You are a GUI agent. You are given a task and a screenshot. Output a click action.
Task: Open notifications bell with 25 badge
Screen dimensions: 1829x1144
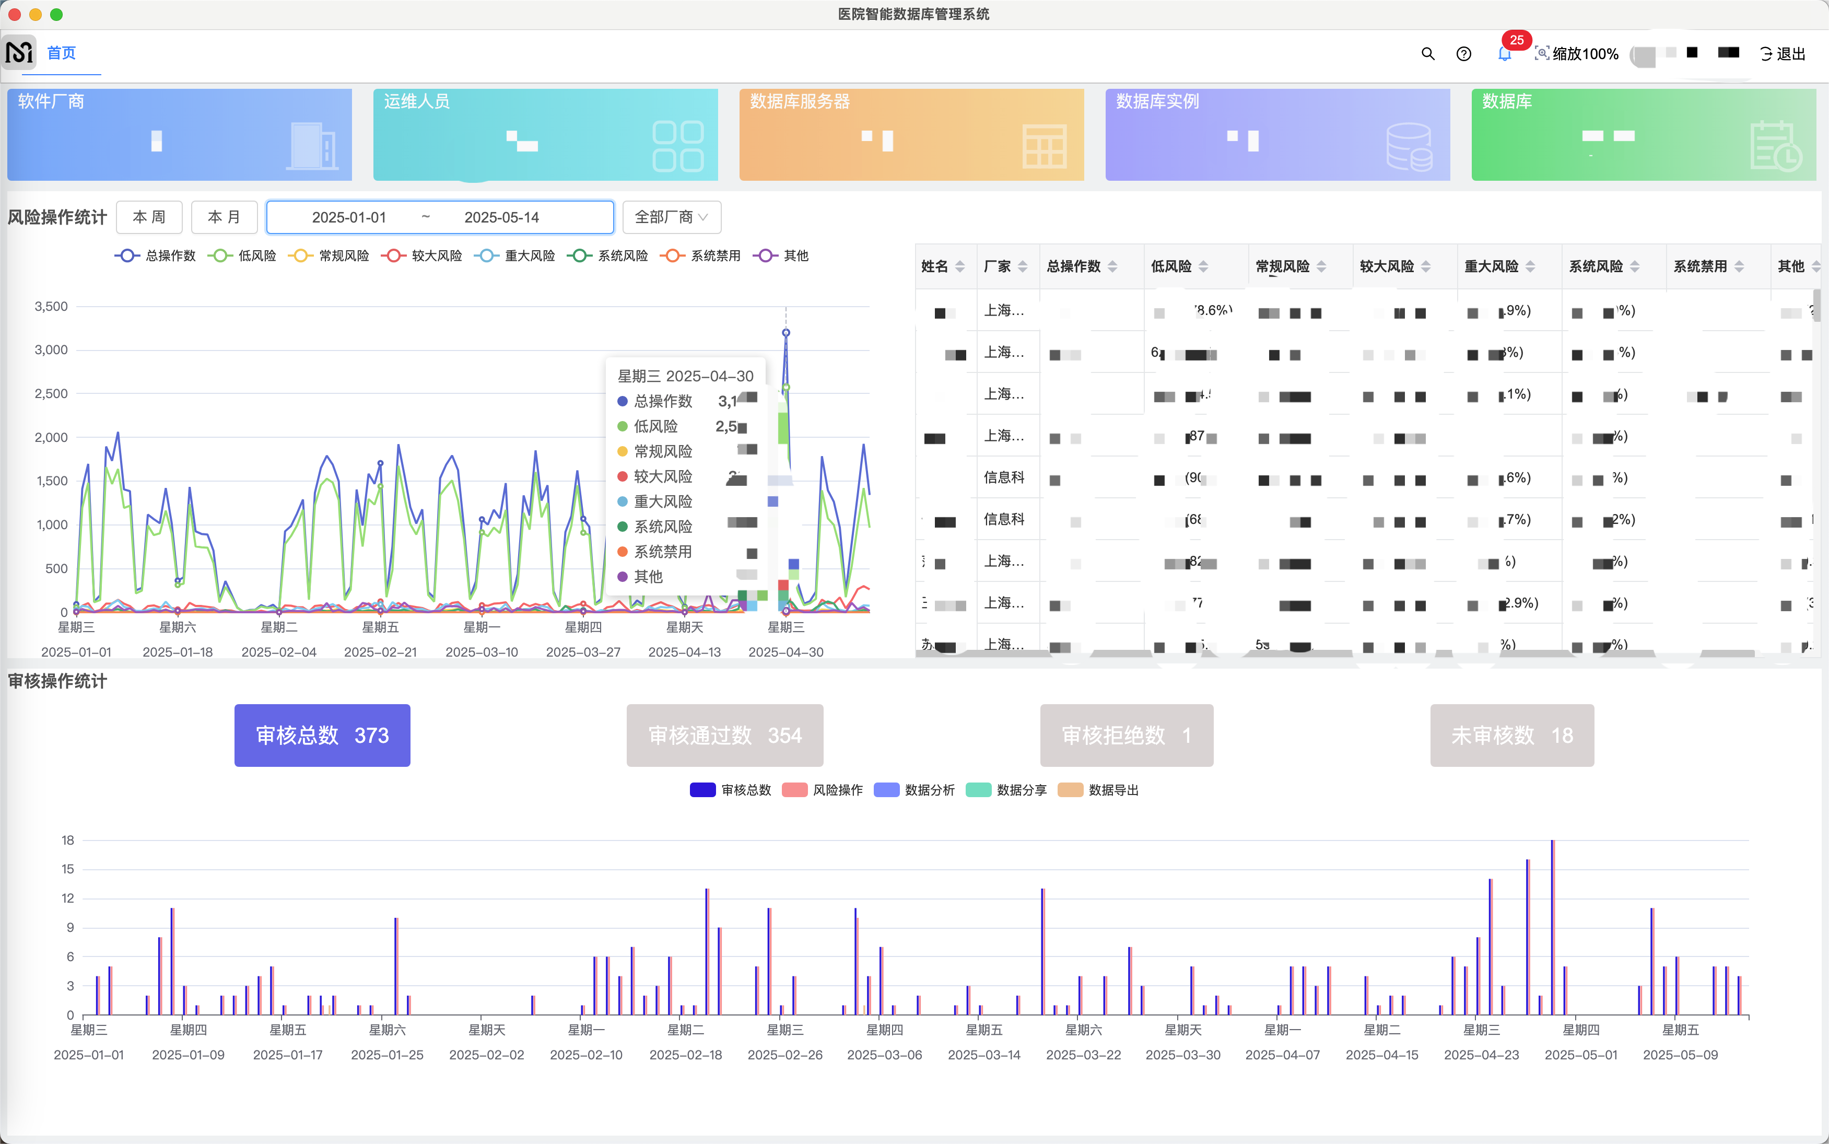pyautogui.click(x=1505, y=54)
